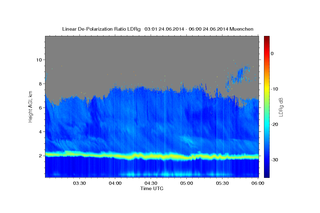Click the 'Height AGL km' axis label
Screen dimensions: 320x213
[x=31, y=106]
